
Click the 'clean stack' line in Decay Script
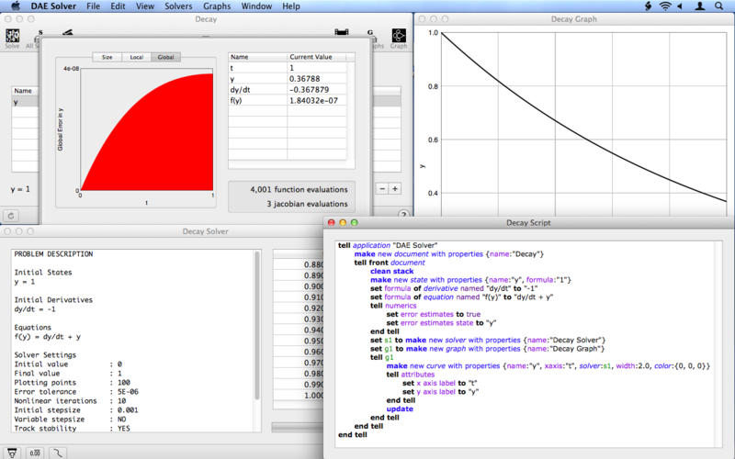392,271
